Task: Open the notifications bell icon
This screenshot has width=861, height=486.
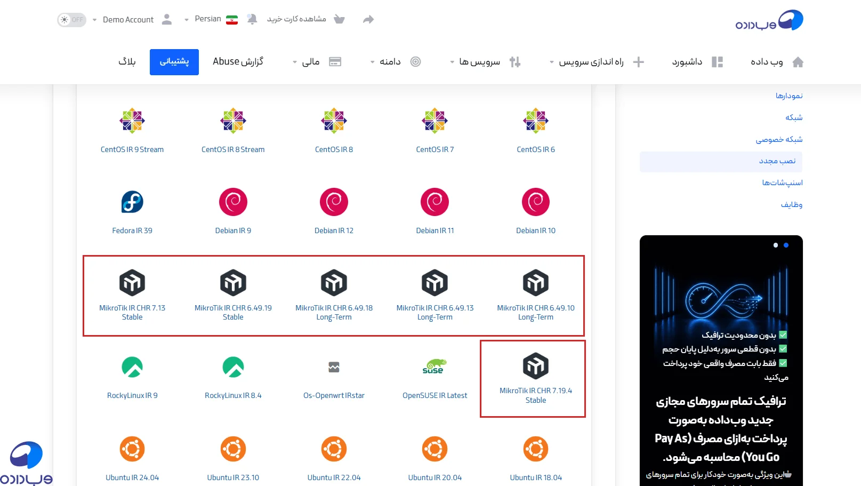Action: [x=252, y=19]
